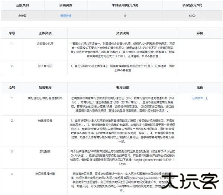Click the 品牌资质 table header
The image size is (223, 195).
tap(45, 88)
